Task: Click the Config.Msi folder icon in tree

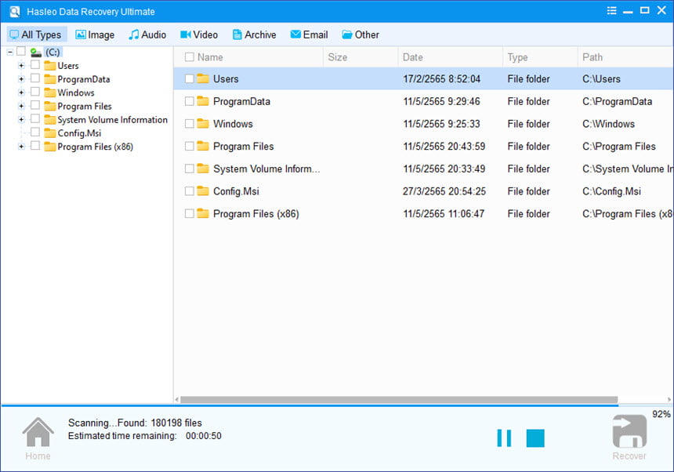Action: (x=50, y=133)
